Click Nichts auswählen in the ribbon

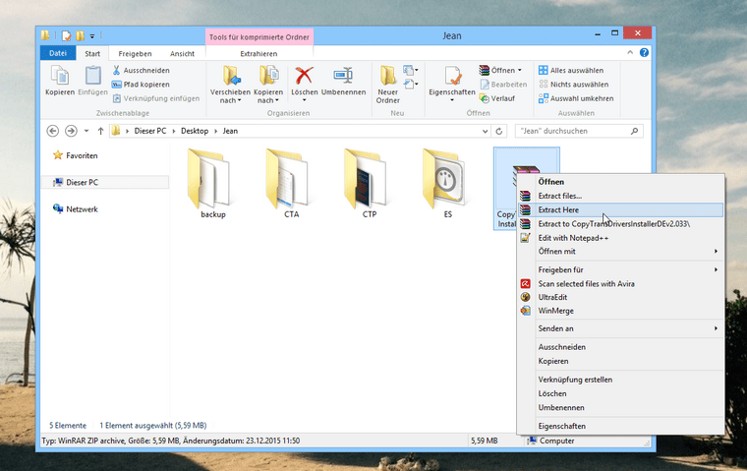pos(573,85)
